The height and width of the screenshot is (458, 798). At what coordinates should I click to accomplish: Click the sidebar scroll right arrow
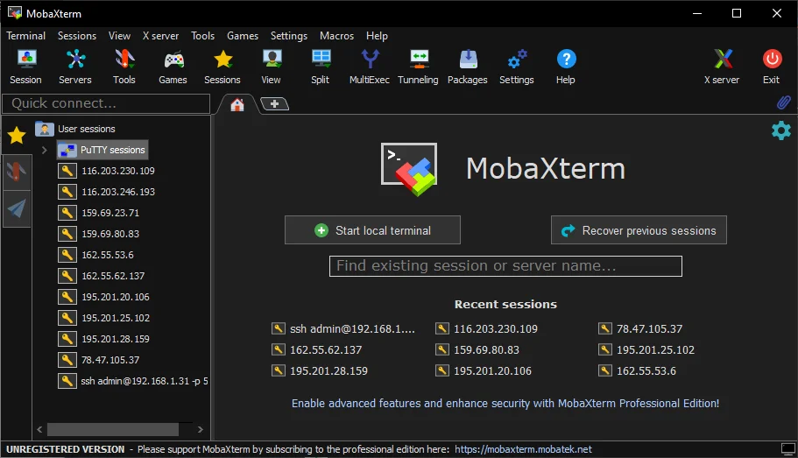[201, 429]
